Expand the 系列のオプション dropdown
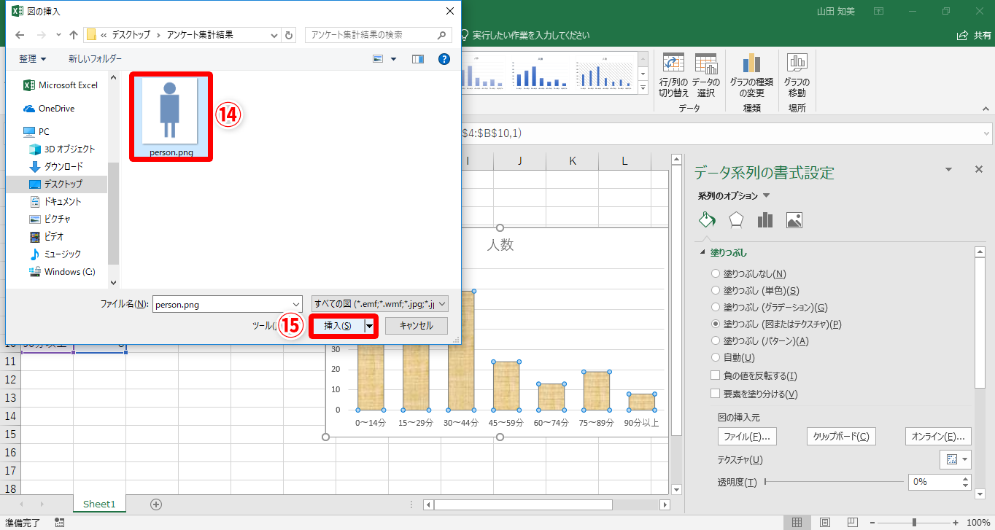Screen dimensions: 995x530 click(767, 195)
